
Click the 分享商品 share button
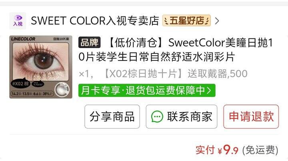pyautogui.click(x=112, y=117)
